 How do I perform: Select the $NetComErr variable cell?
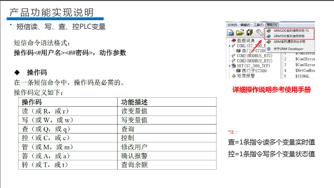click(x=305, y=70)
